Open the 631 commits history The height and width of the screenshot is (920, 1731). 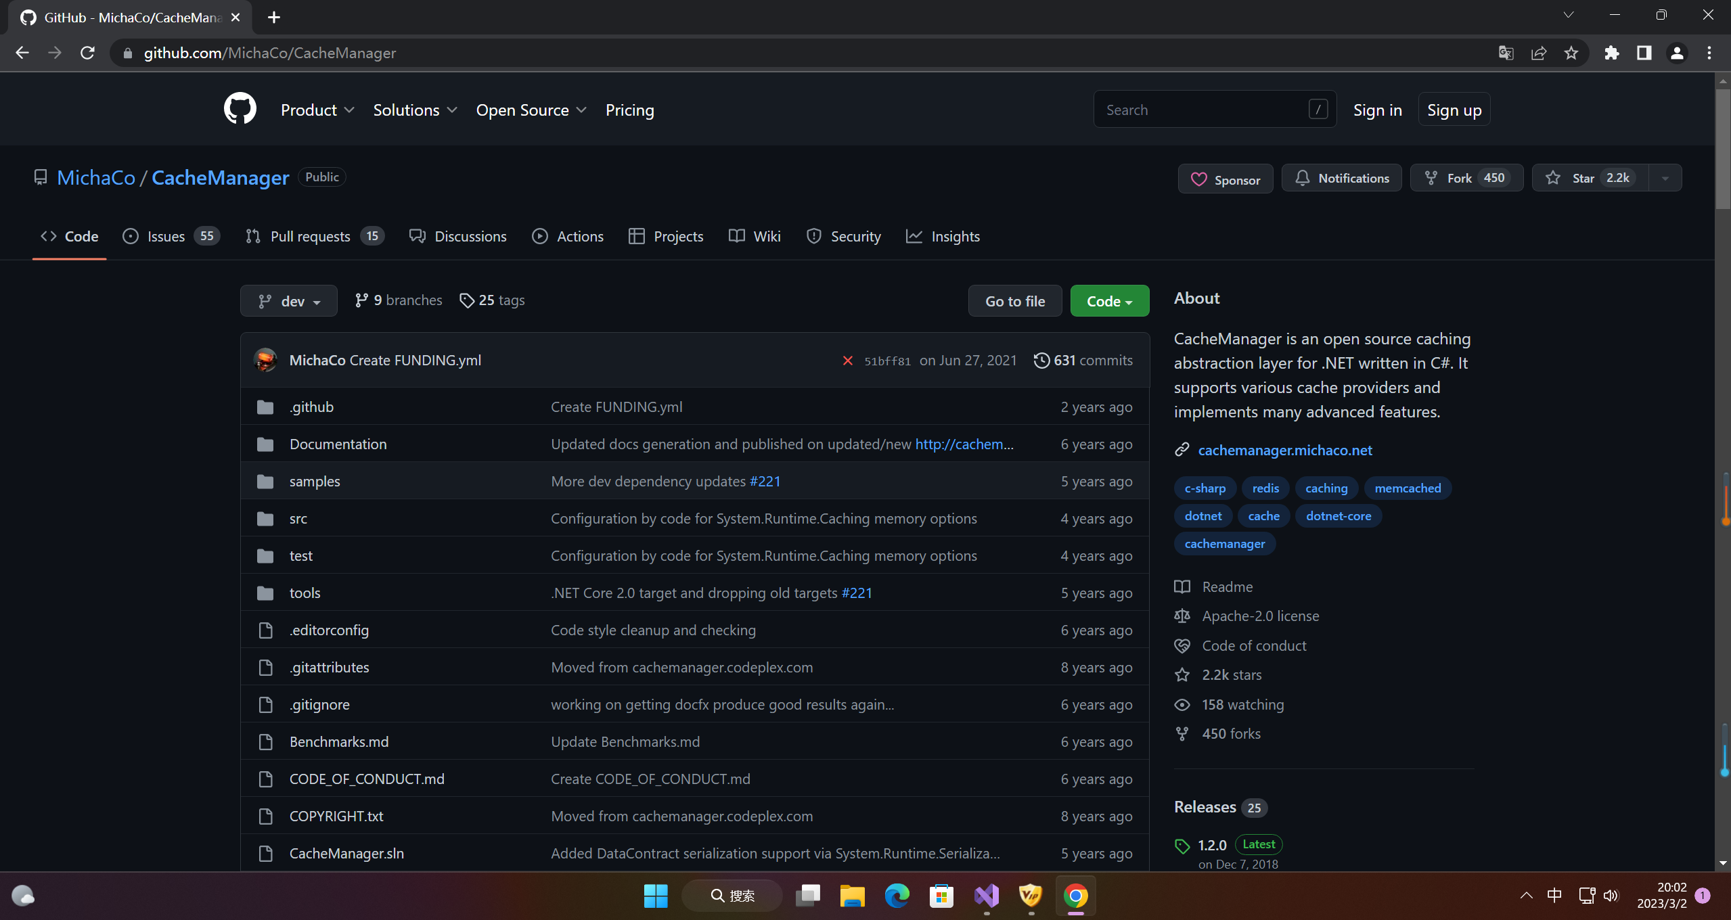(1083, 360)
